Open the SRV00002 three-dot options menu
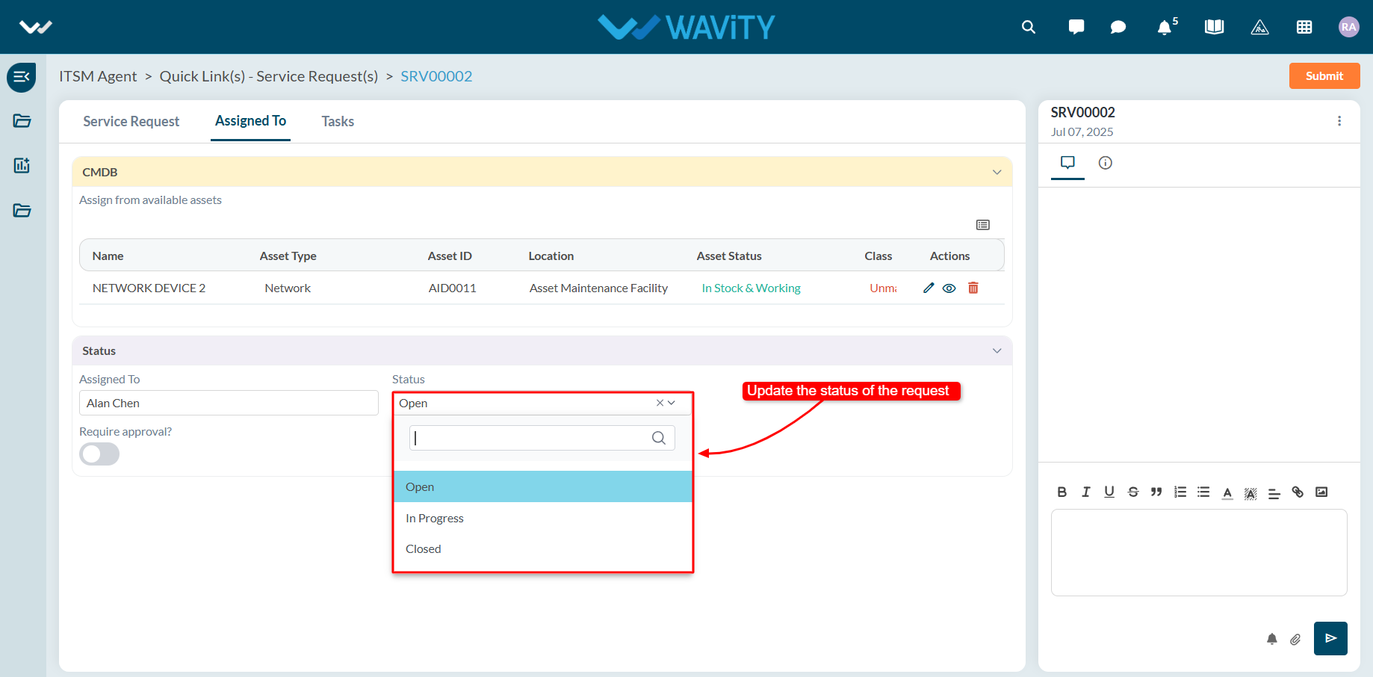Viewport: 1373px width, 677px height. 1339,121
